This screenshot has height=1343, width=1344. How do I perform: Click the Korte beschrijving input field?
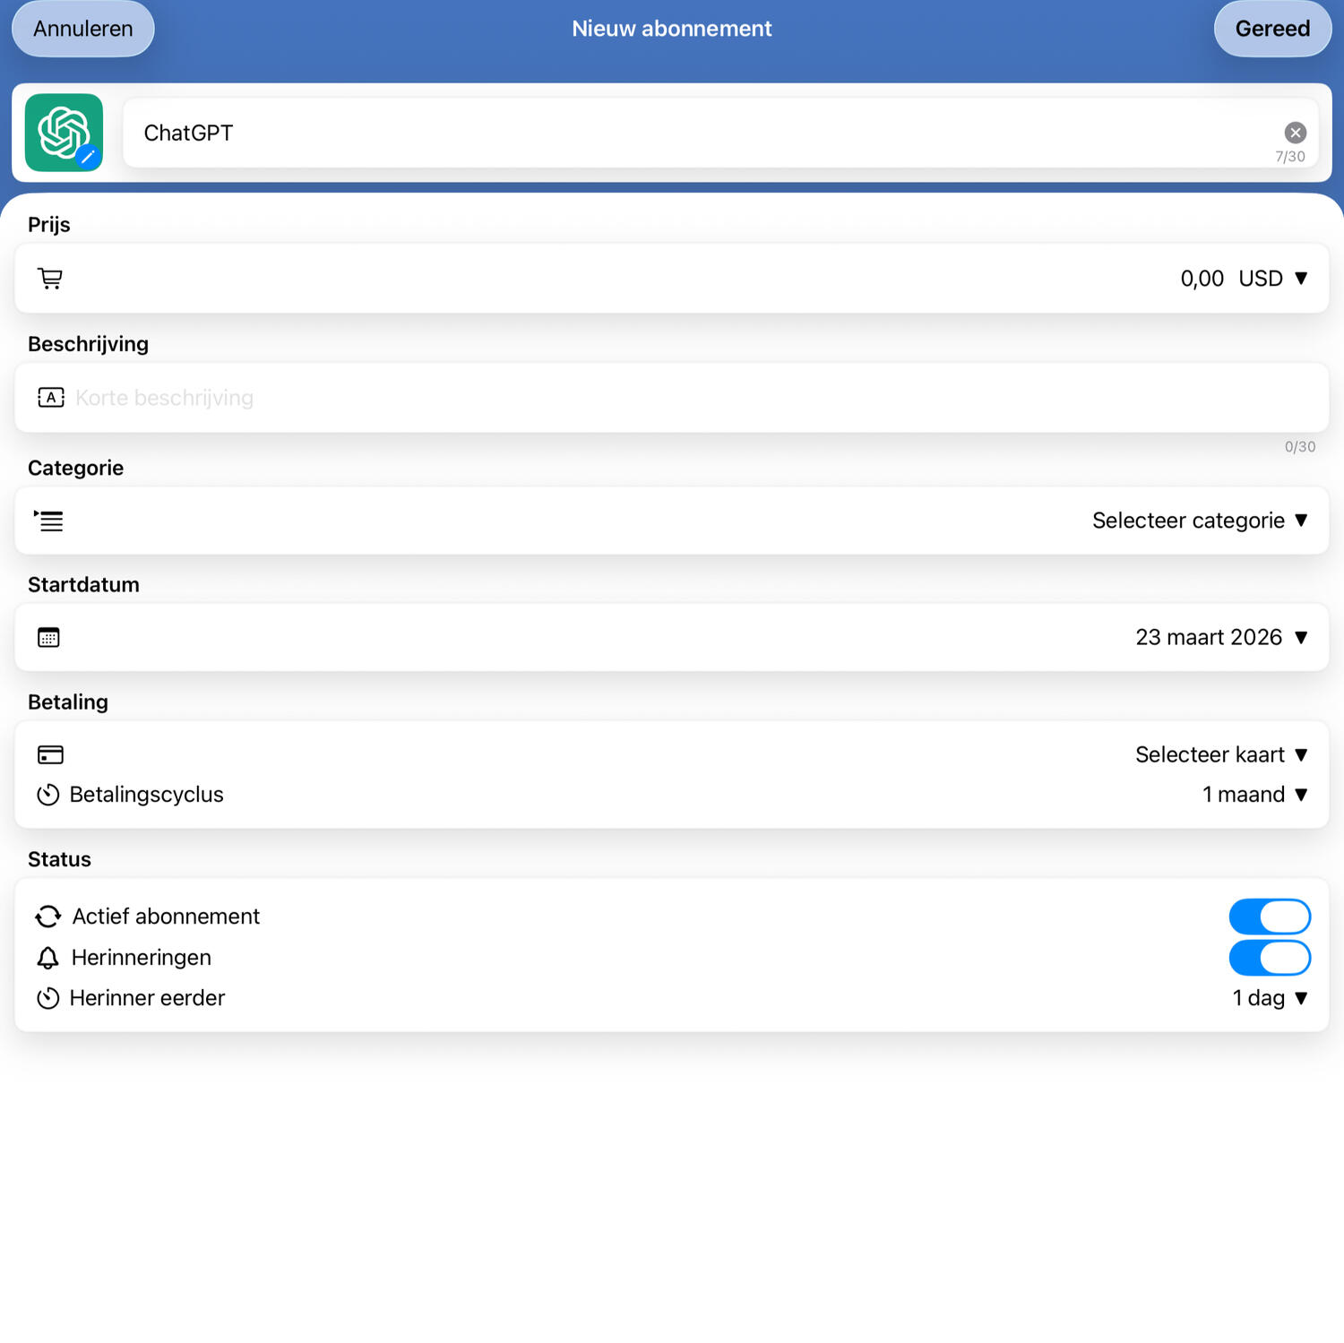coord(627,398)
